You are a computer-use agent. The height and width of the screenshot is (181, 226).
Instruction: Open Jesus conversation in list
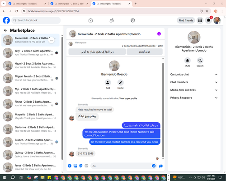(31, 167)
